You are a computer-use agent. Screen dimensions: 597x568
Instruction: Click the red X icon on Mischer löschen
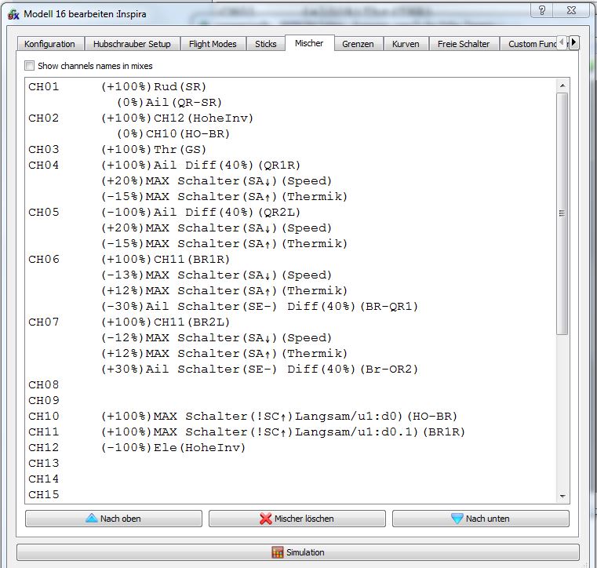[266, 519]
